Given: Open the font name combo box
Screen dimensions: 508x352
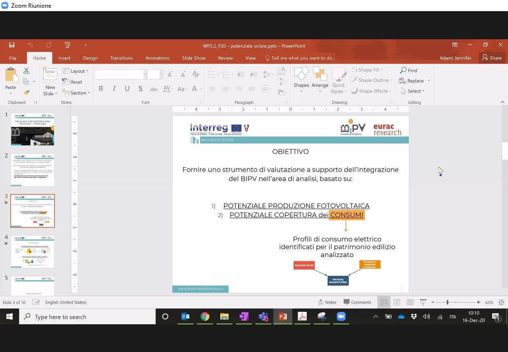Looking at the screenshot, I should pos(121,75).
